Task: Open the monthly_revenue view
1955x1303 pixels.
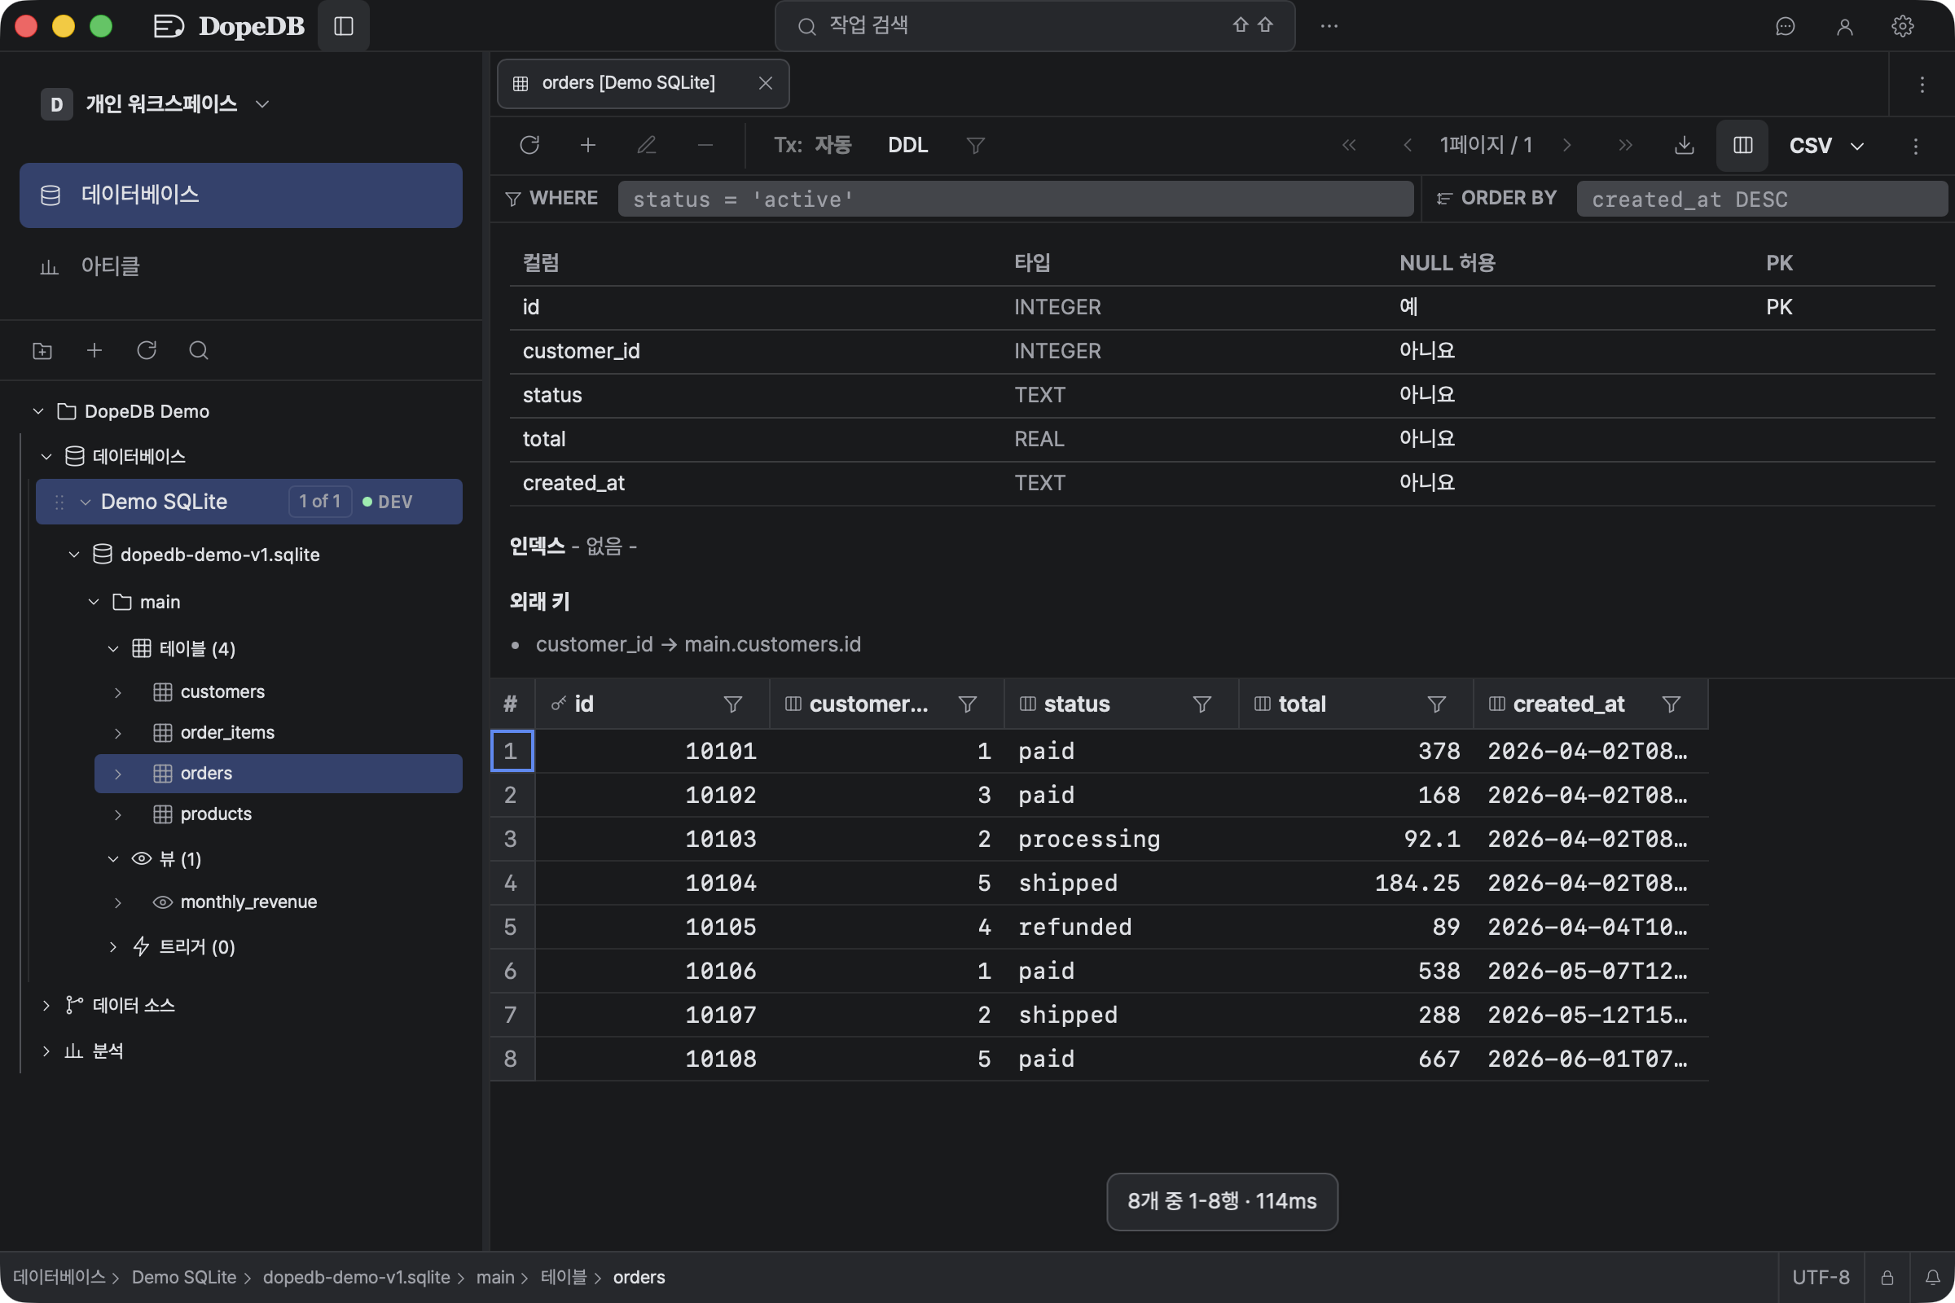Action: pyautogui.click(x=248, y=902)
